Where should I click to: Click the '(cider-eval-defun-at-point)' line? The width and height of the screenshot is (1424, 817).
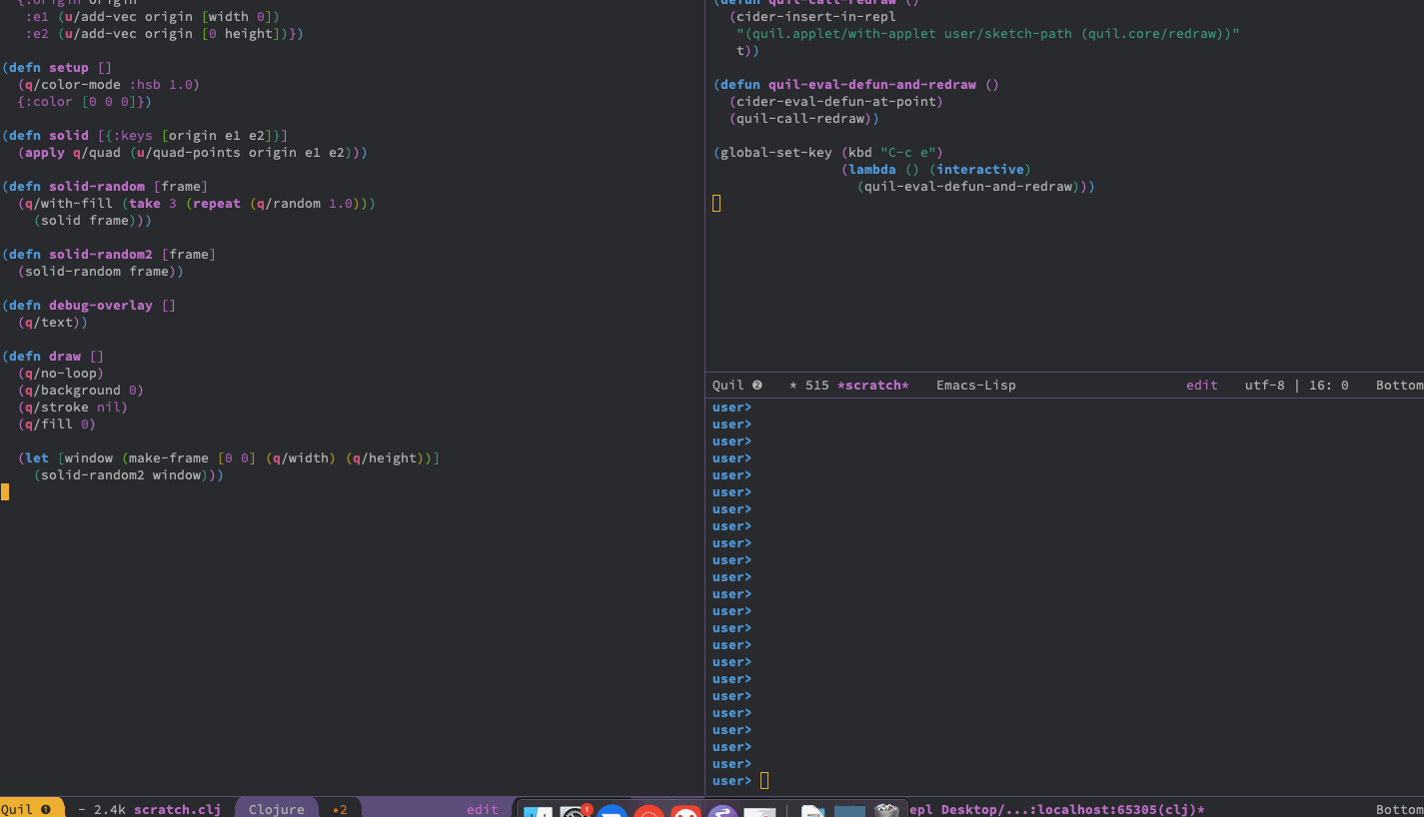(836, 101)
